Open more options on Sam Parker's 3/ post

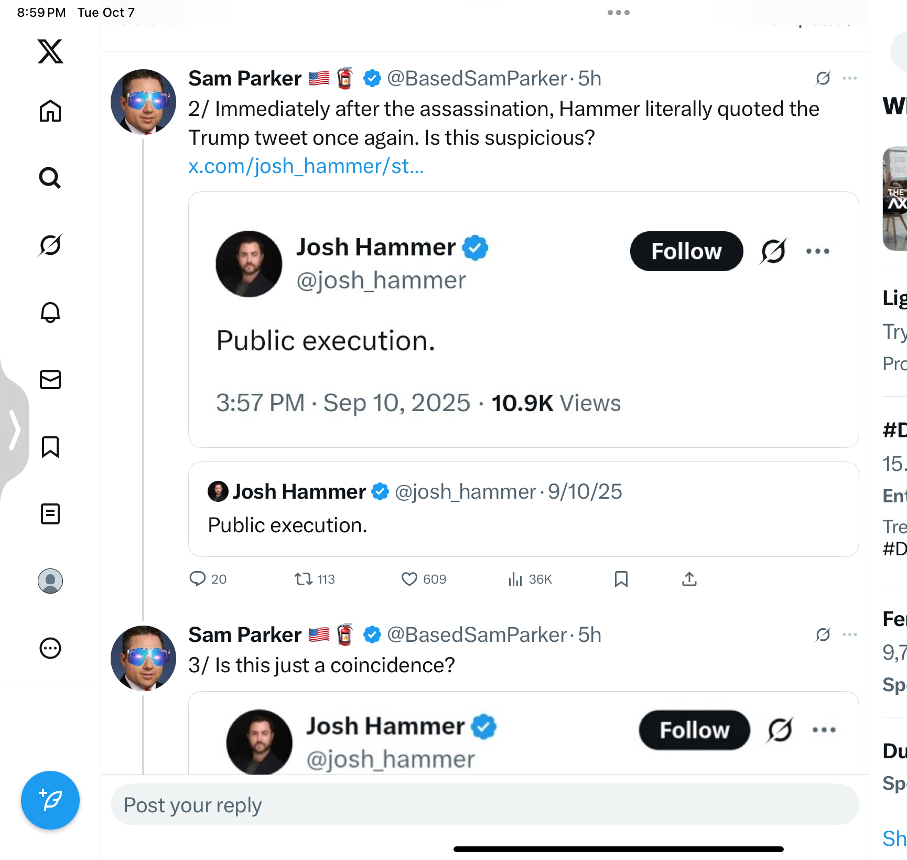pos(849,635)
